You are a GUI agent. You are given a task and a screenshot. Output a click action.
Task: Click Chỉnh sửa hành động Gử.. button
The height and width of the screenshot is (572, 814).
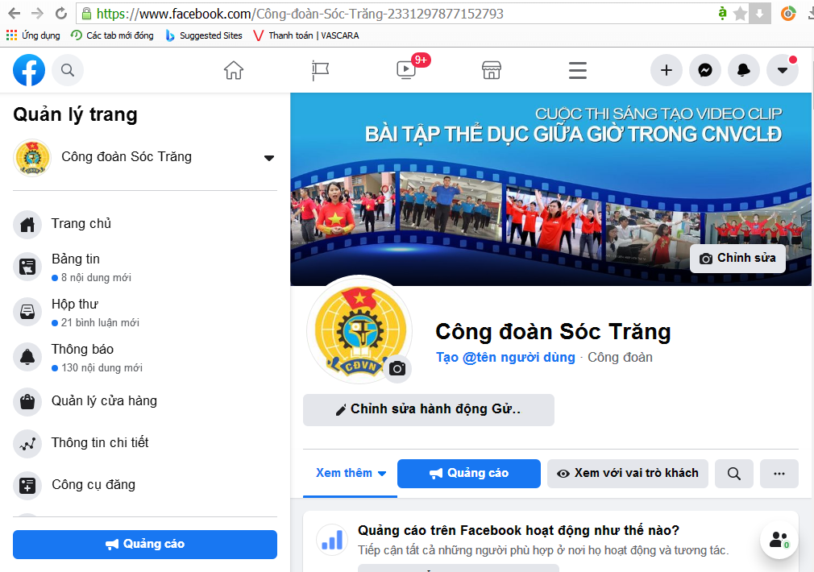[x=428, y=409]
